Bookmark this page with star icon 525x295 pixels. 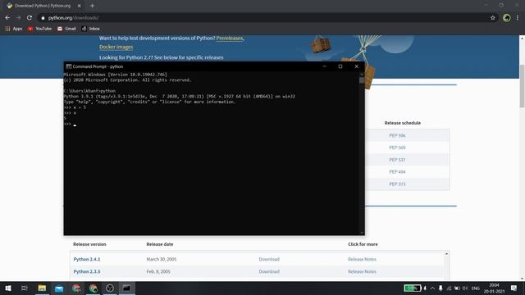[493, 18]
